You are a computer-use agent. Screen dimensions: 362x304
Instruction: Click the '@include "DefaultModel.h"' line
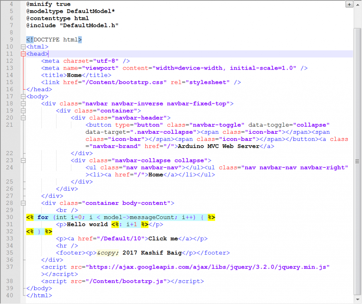coord(72,25)
